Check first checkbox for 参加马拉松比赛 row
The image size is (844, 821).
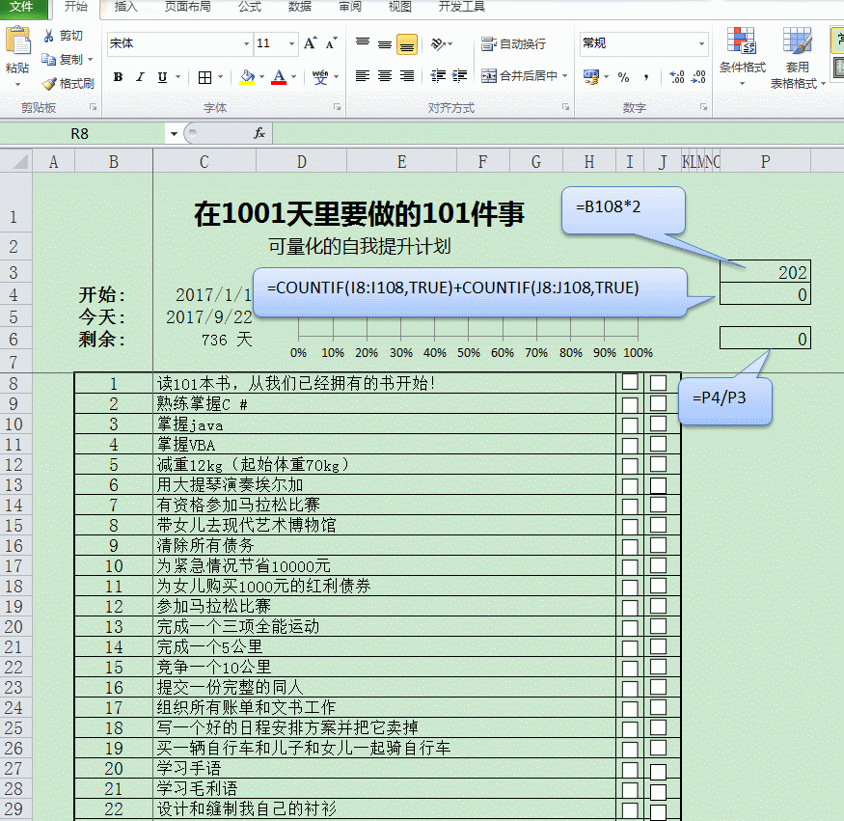[630, 607]
